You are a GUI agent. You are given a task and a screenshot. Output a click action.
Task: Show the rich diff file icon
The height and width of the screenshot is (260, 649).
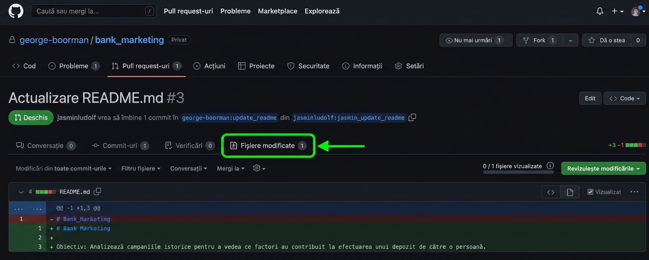(570, 192)
